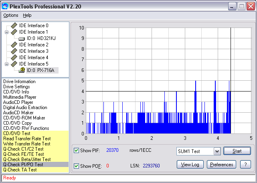Screen dimensions: 257x183
Task: Open Drive Settings
Action: (x=16, y=87)
